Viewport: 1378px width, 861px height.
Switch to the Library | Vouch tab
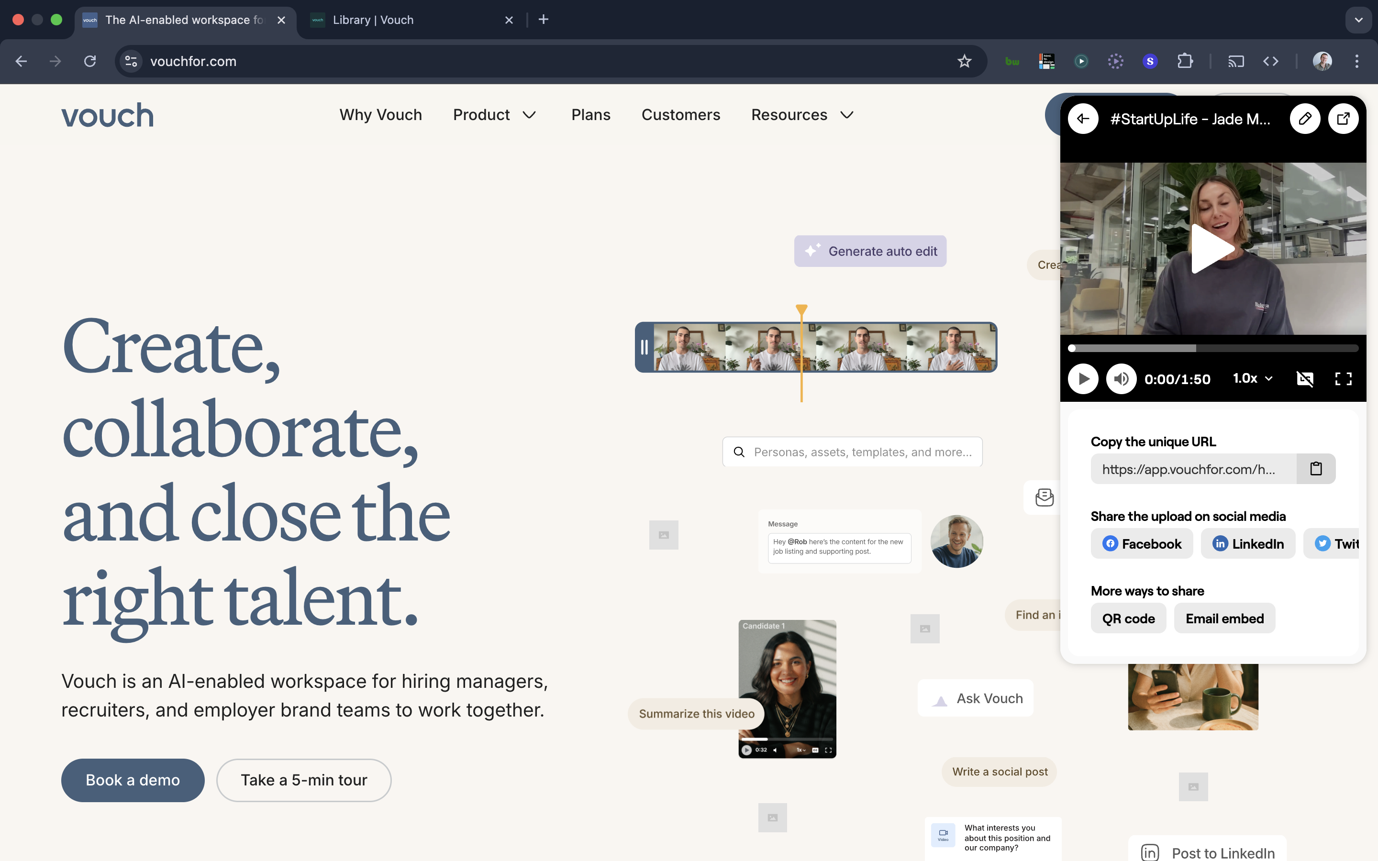pos(411,20)
